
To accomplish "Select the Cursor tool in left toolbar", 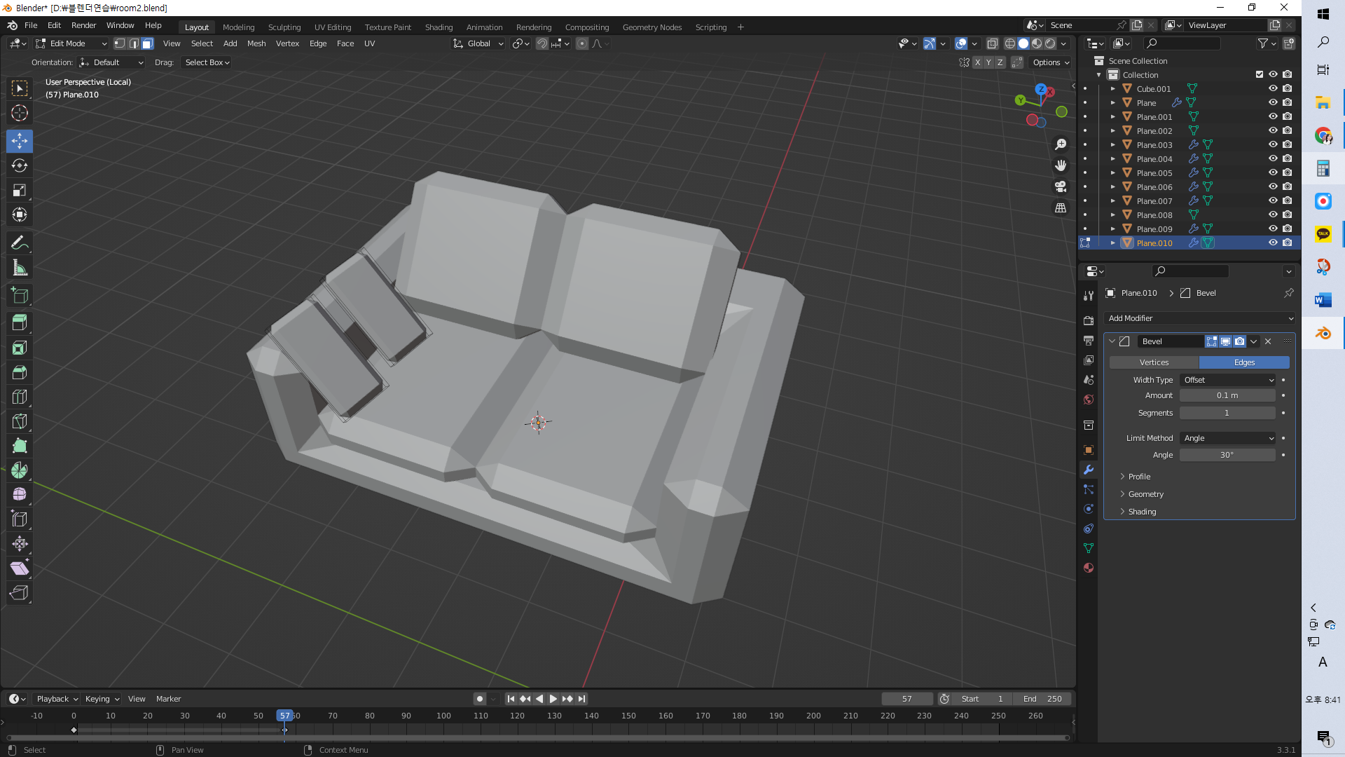I will coord(20,113).
